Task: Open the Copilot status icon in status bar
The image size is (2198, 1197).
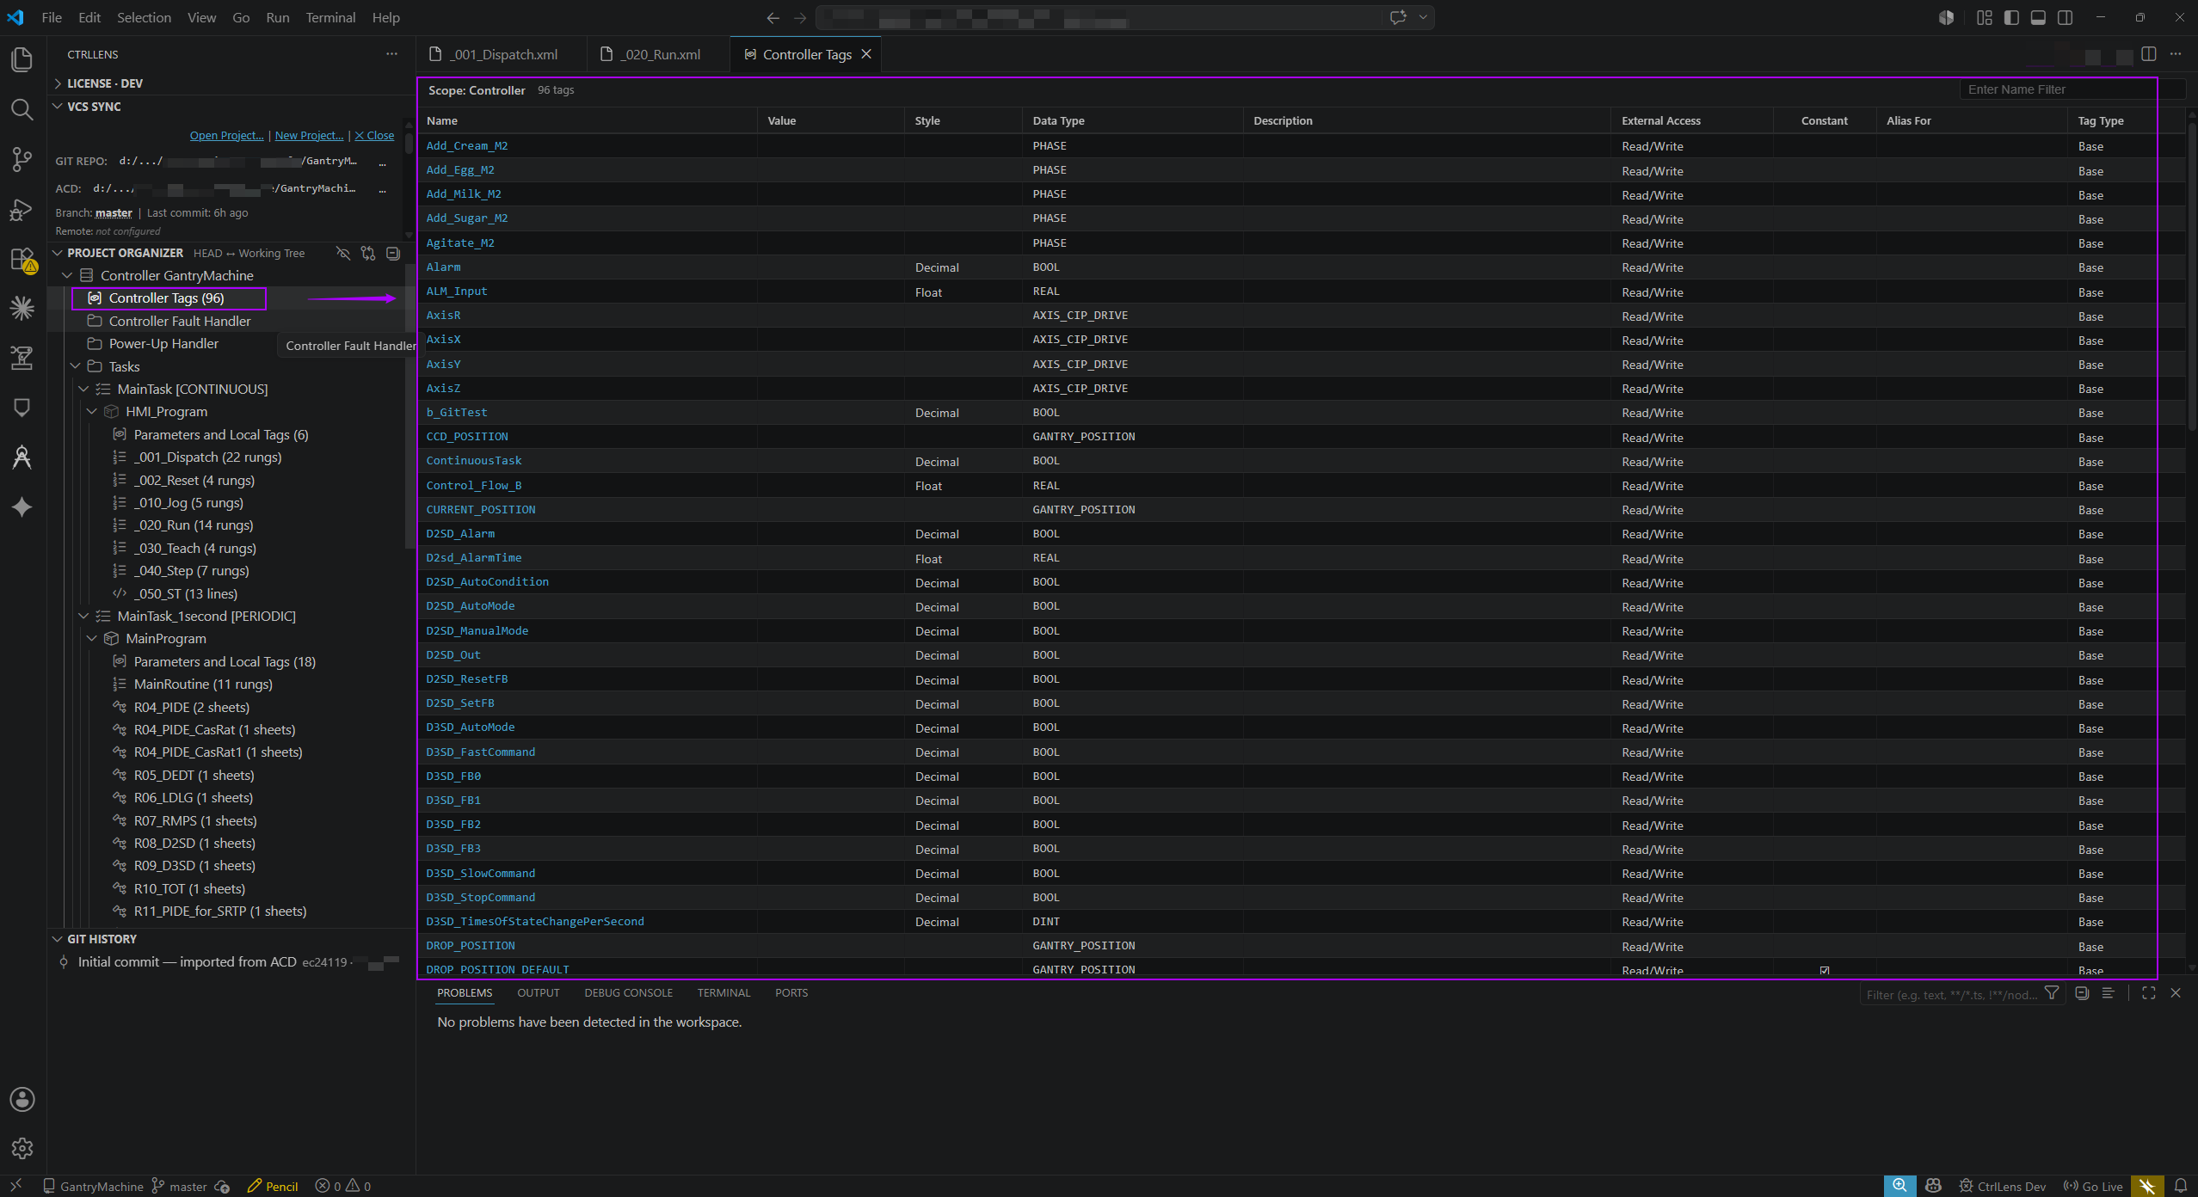Action: pos(1933,1186)
